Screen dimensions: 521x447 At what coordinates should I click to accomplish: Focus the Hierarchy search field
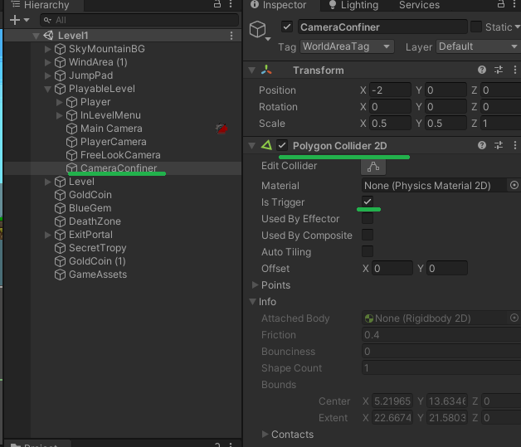[x=139, y=20]
